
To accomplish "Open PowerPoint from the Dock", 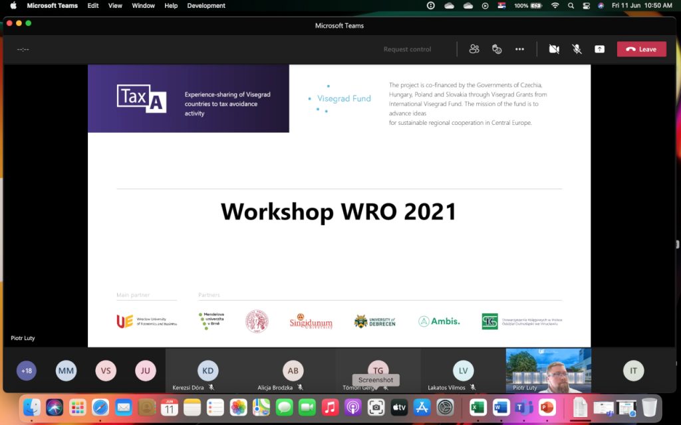I will [547, 407].
